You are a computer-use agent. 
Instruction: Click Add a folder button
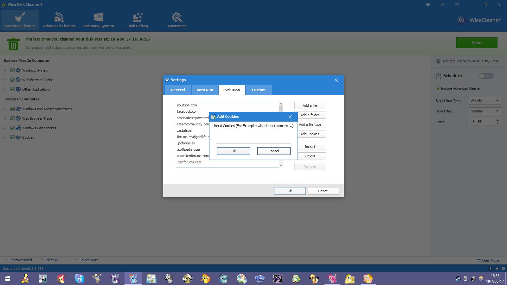(311, 115)
